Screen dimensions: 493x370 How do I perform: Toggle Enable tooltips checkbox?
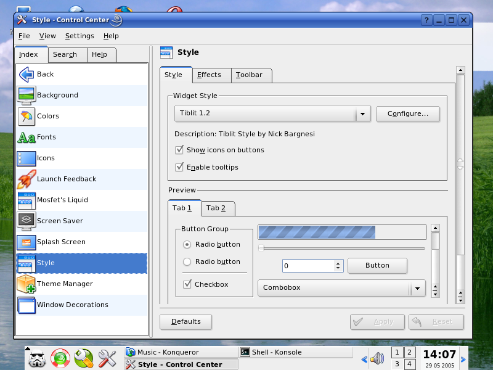point(179,167)
